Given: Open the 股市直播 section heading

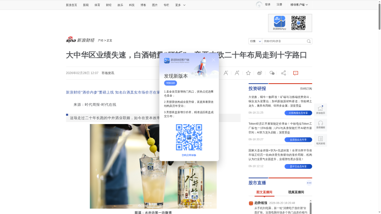Looking at the screenshot, I should (x=257, y=183).
